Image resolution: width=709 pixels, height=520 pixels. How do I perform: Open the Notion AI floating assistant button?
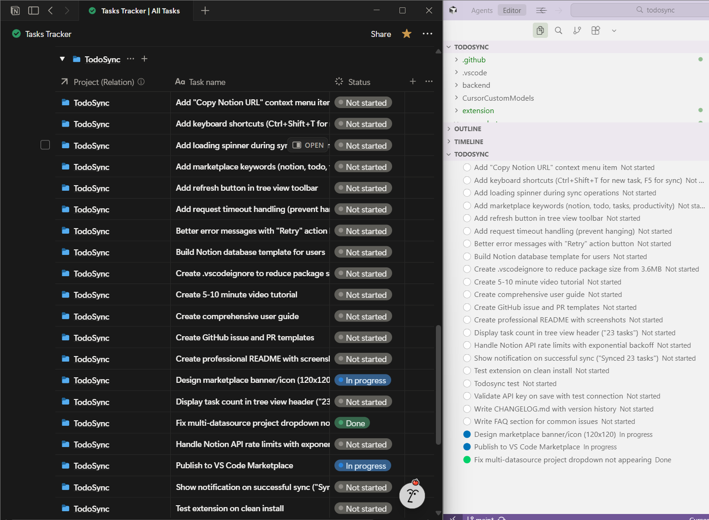click(412, 495)
